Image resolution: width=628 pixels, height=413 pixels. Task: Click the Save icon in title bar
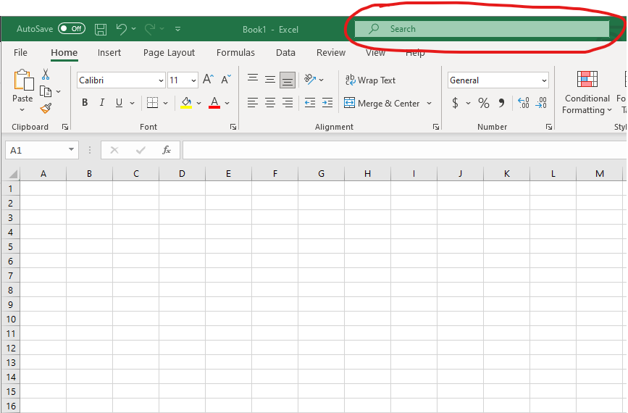(101, 29)
